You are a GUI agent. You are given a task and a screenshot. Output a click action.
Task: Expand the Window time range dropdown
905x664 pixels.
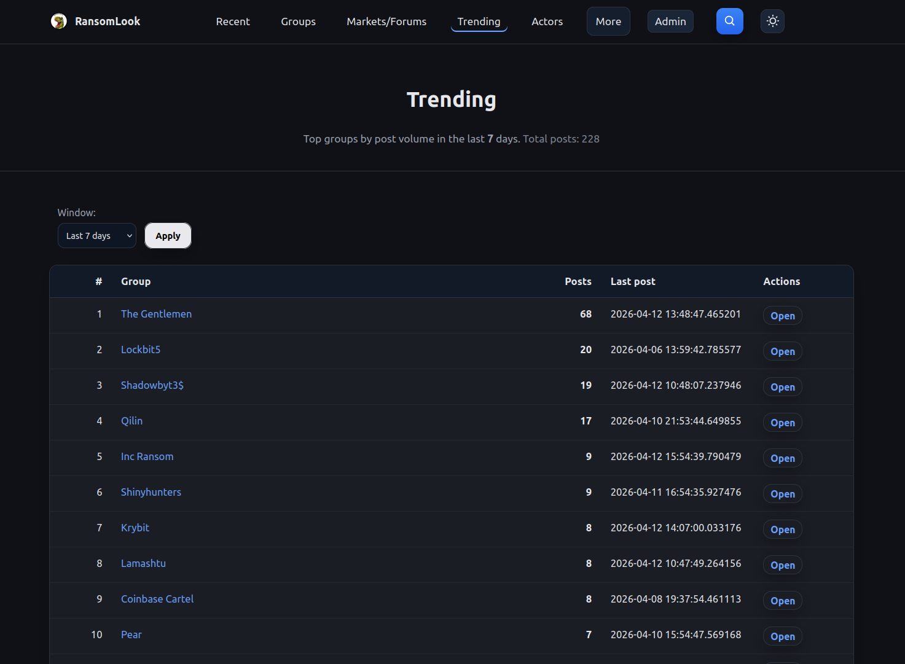point(97,236)
